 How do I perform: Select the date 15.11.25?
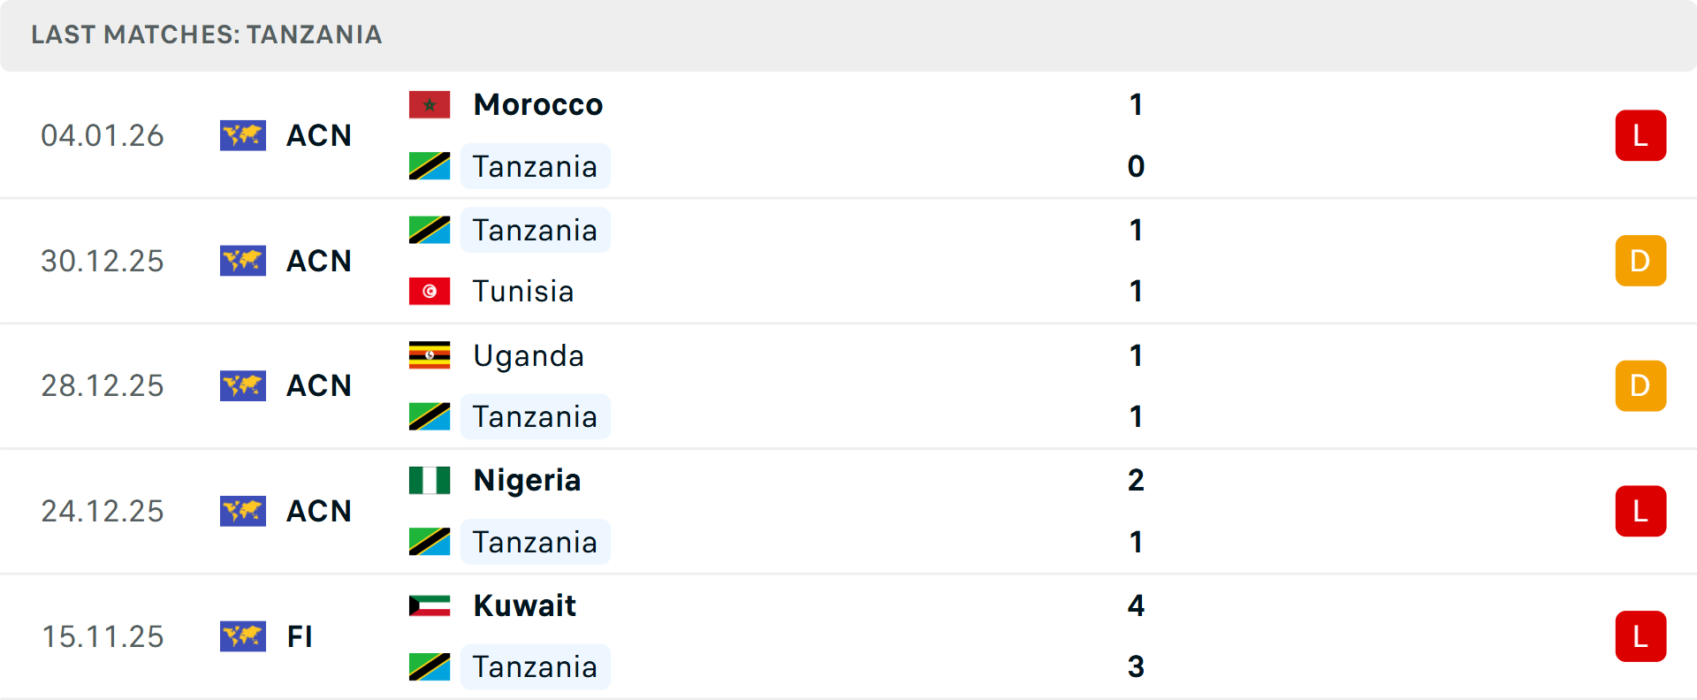(103, 636)
